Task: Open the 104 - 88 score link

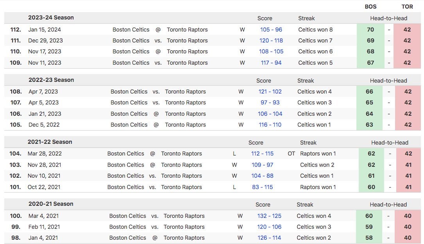Action: 262,176
